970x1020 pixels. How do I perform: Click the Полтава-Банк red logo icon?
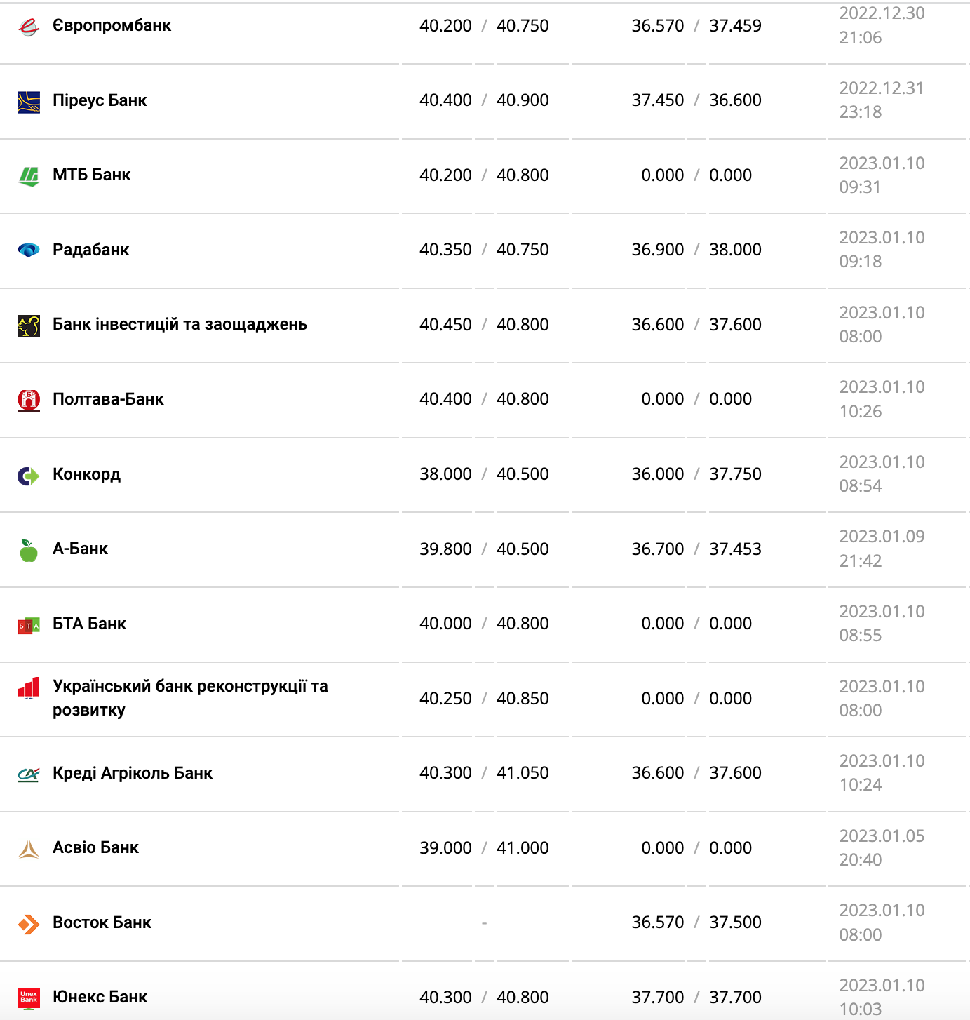tap(29, 401)
